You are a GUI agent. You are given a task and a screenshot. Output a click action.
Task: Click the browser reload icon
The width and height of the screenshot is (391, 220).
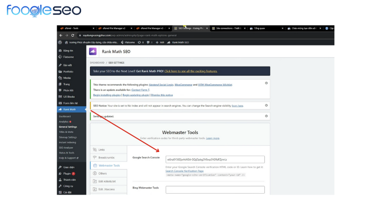(x=72, y=35)
